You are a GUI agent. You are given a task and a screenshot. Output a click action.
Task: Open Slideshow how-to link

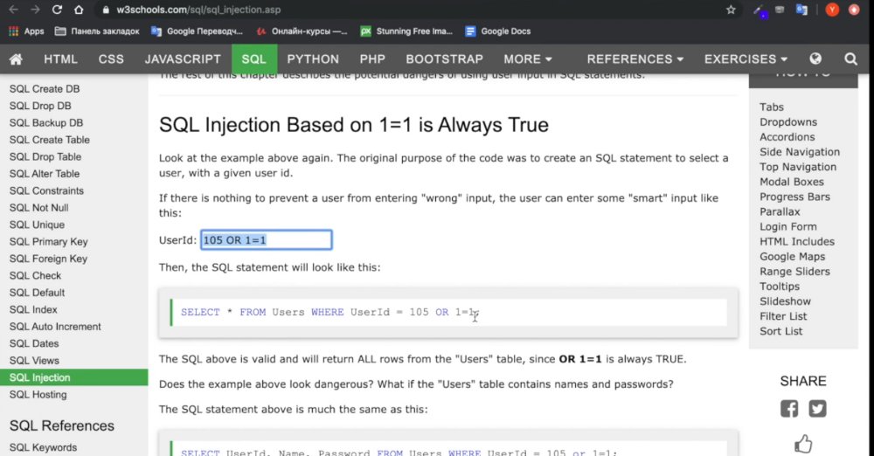coord(785,301)
